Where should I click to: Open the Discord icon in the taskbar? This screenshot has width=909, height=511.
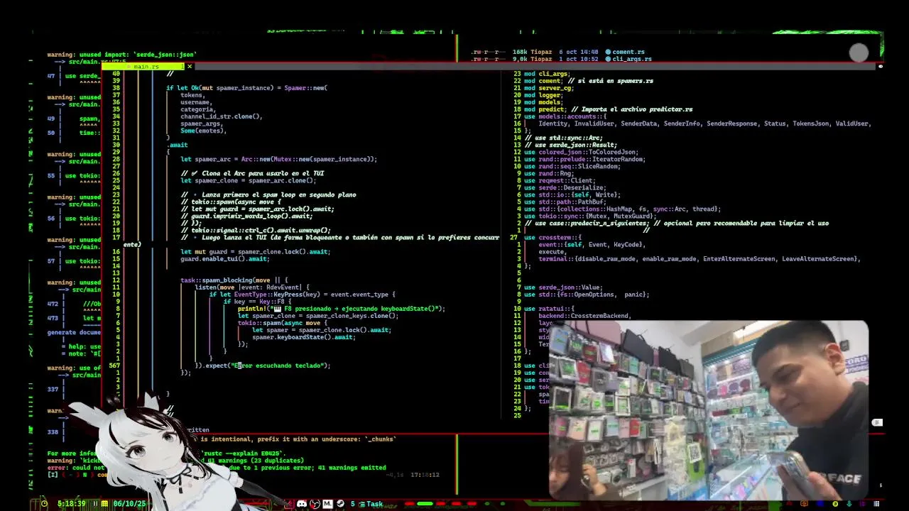[302, 504]
